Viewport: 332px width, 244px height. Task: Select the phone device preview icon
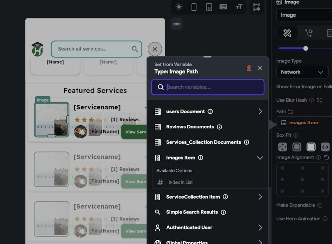[194, 7]
